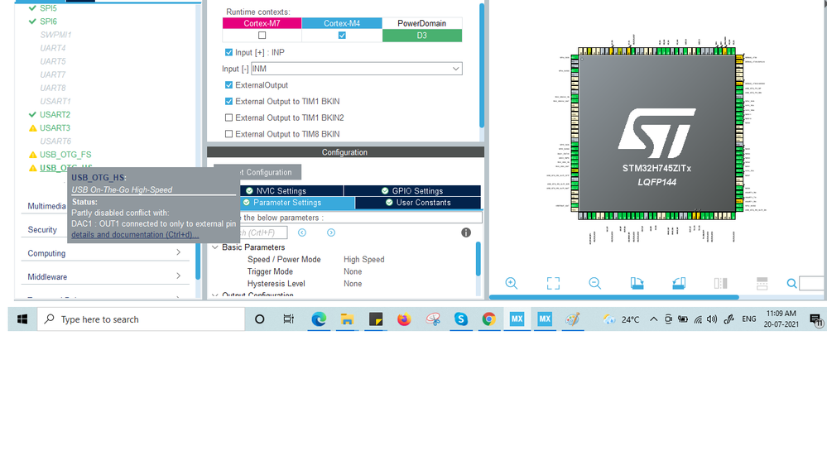Click the mode panel vertical scrollbar

(482, 65)
